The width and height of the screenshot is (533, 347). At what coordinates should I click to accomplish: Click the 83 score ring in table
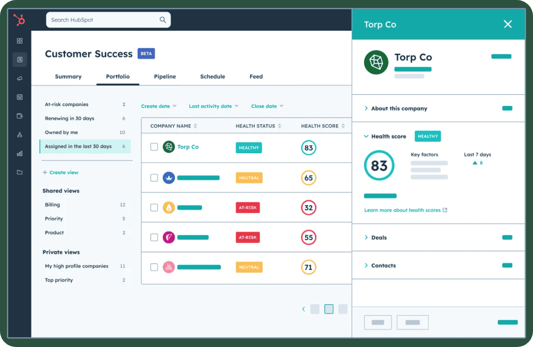click(309, 148)
